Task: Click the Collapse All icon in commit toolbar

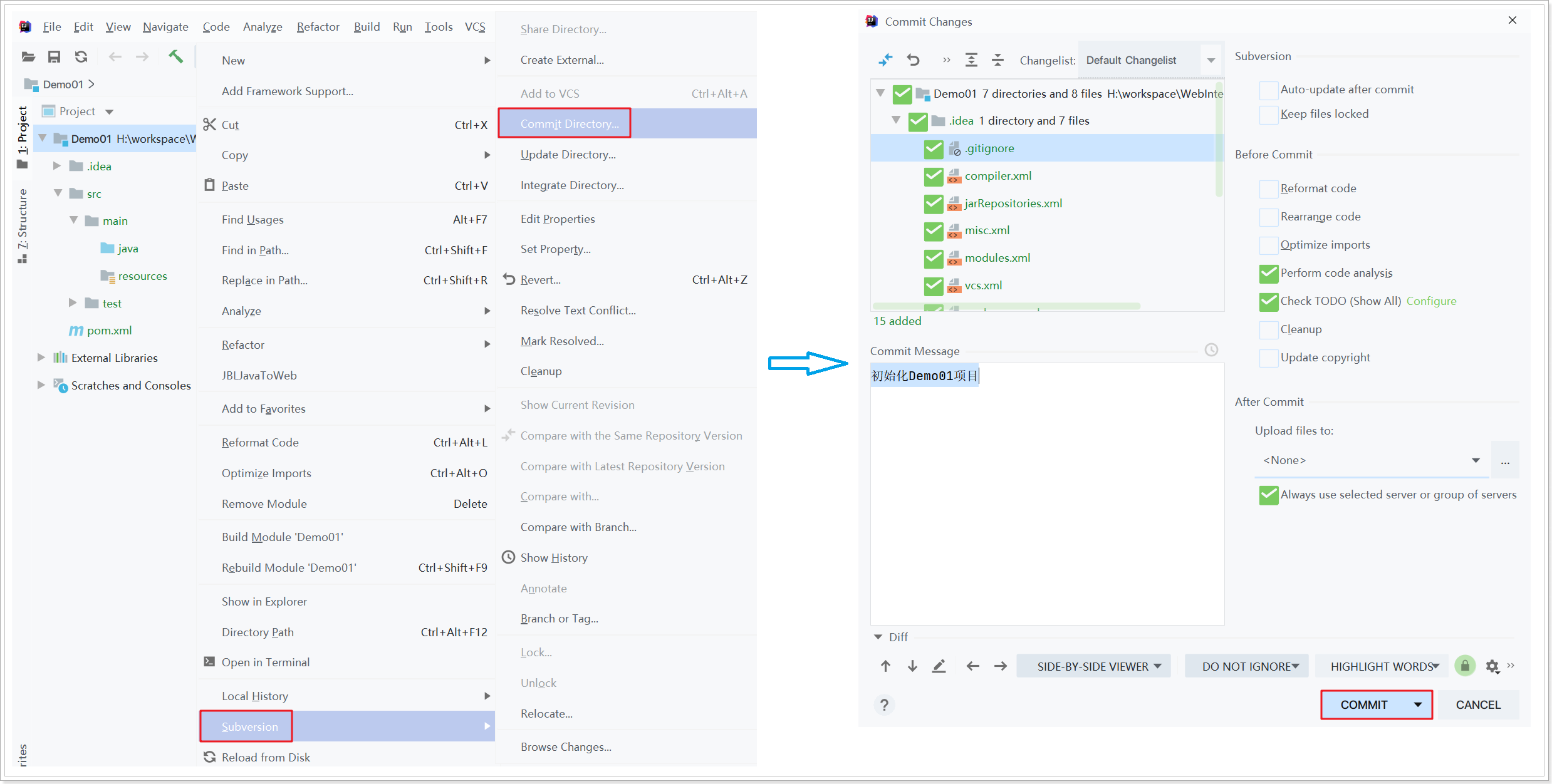Action: coord(998,60)
